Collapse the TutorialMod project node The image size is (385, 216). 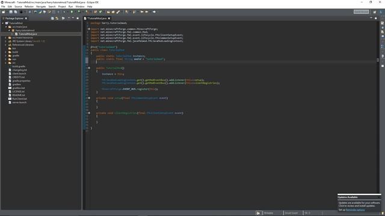[3, 23]
